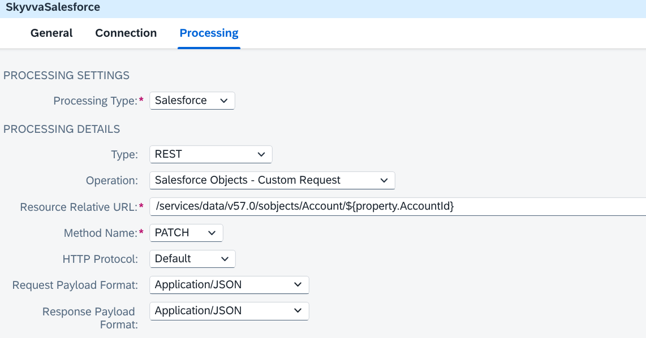Click the Request Payload Format label

(x=75, y=285)
